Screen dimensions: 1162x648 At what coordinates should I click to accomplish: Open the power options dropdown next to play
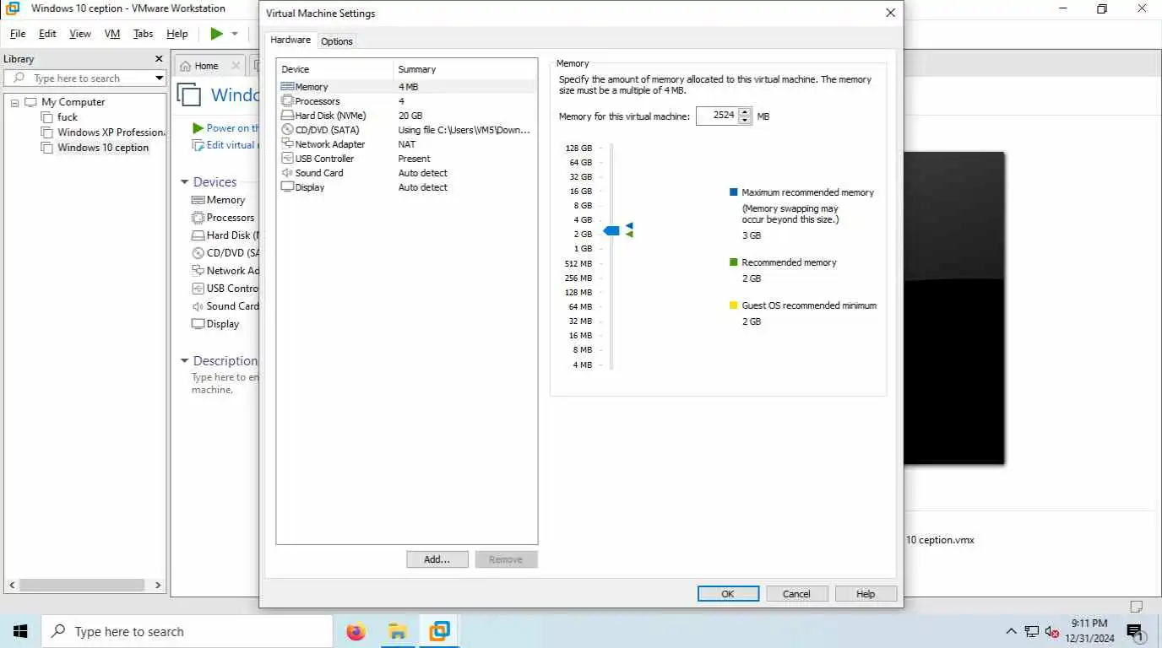coord(235,34)
